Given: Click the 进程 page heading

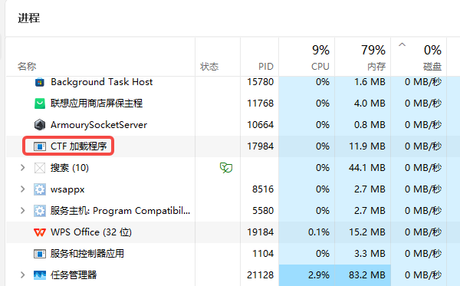Looking at the screenshot, I should pos(29,18).
